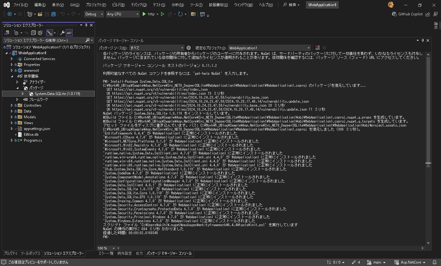Switch to the エラー一覧 tab

pos(107,253)
